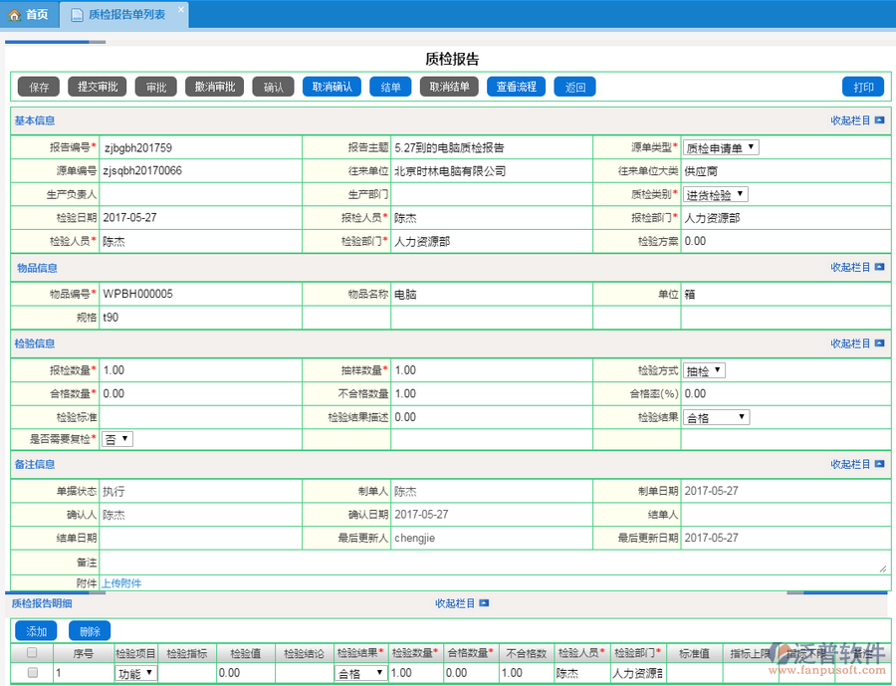The image size is (896, 686).
Task: Collapse the 基本信息 section via its icon
Action: (879, 120)
